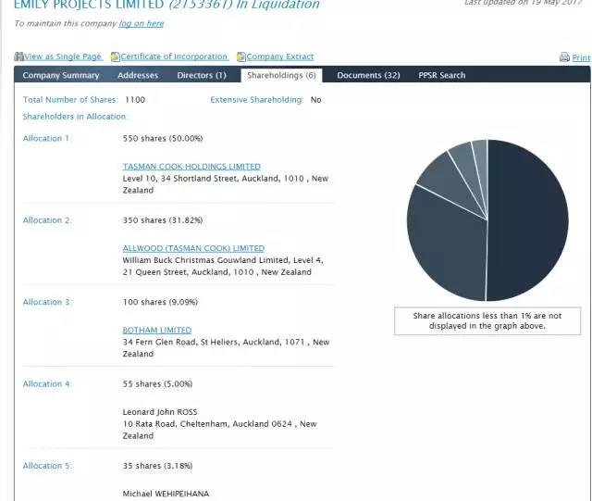This screenshot has width=592, height=501.
Task: Click the Print link
Action: 581,57
